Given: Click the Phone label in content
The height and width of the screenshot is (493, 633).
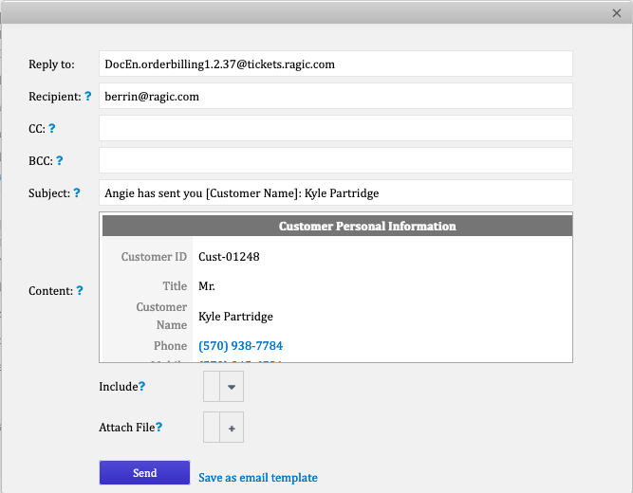Looking at the screenshot, I should point(170,346).
